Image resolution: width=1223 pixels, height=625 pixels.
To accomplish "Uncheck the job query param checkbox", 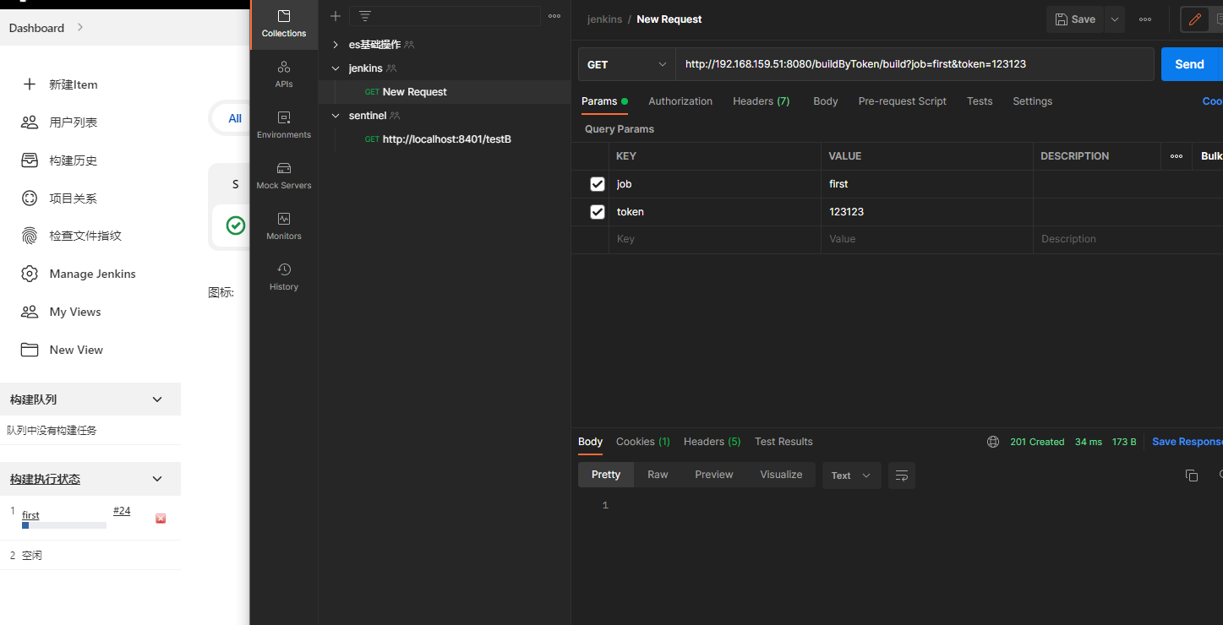I will (x=598, y=184).
